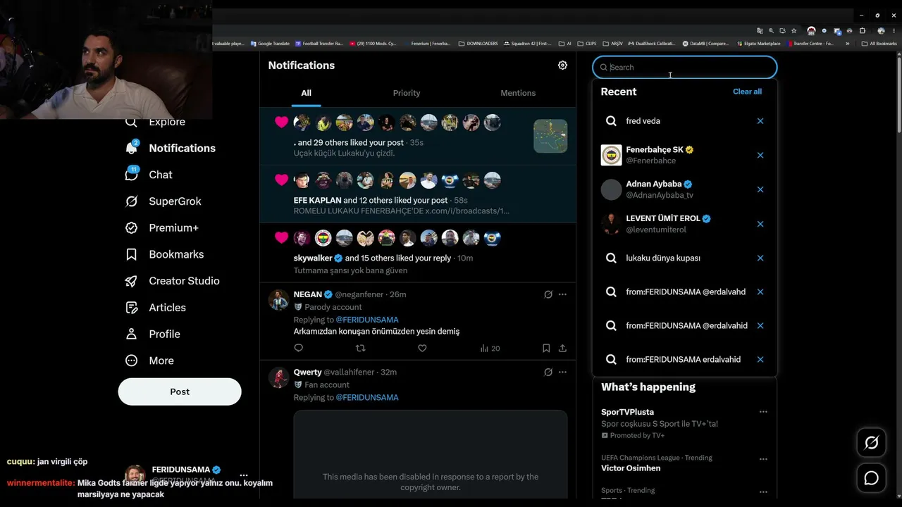The width and height of the screenshot is (902, 507).
Task: Clear all recent searches
Action: click(747, 92)
